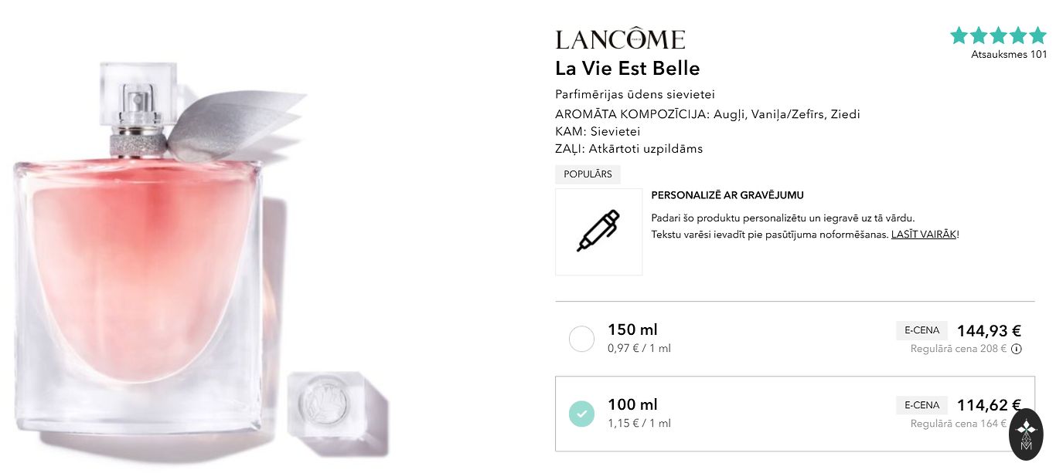Click the bottle cap image
This screenshot has width=1056, height=473.
tap(337, 404)
